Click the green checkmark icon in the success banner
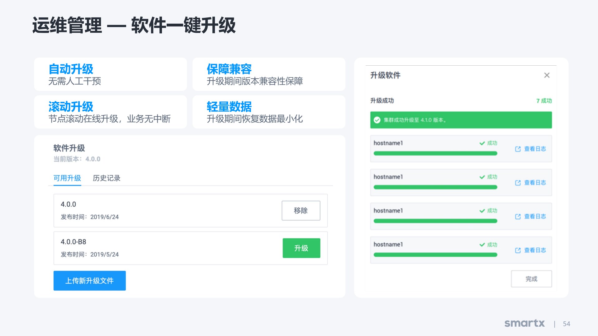The image size is (598, 336). [377, 120]
